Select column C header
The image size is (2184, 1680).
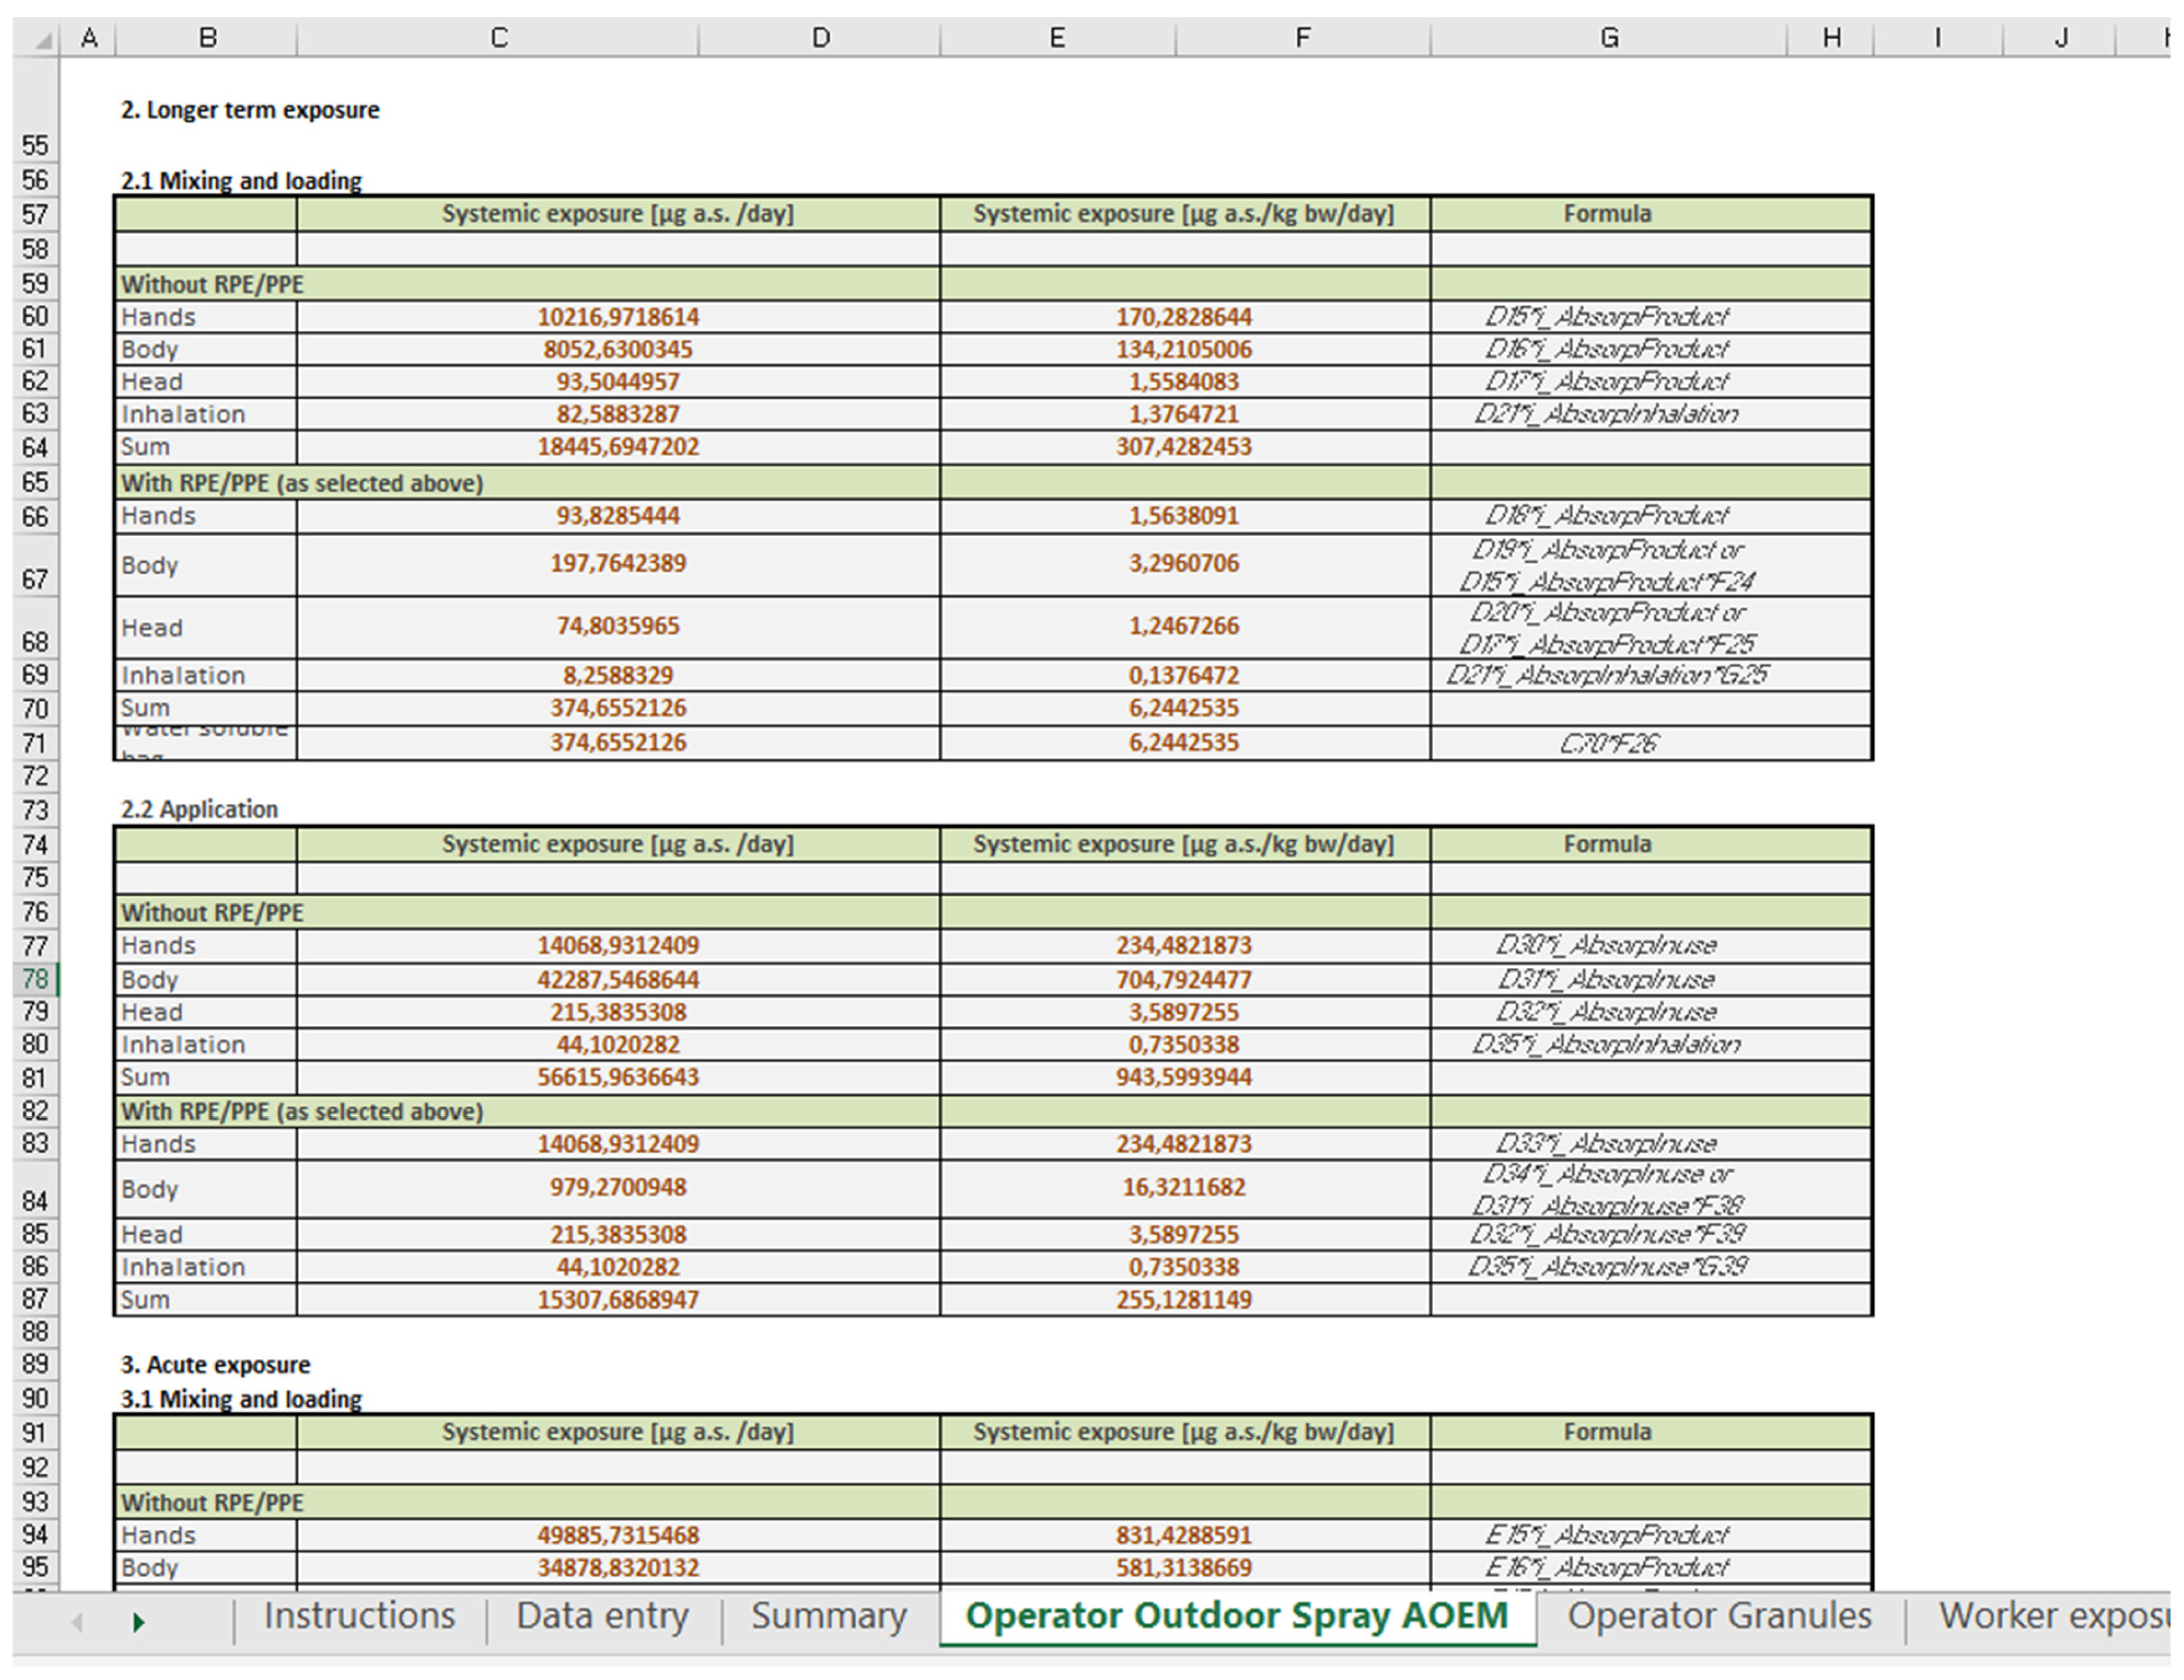point(498,38)
